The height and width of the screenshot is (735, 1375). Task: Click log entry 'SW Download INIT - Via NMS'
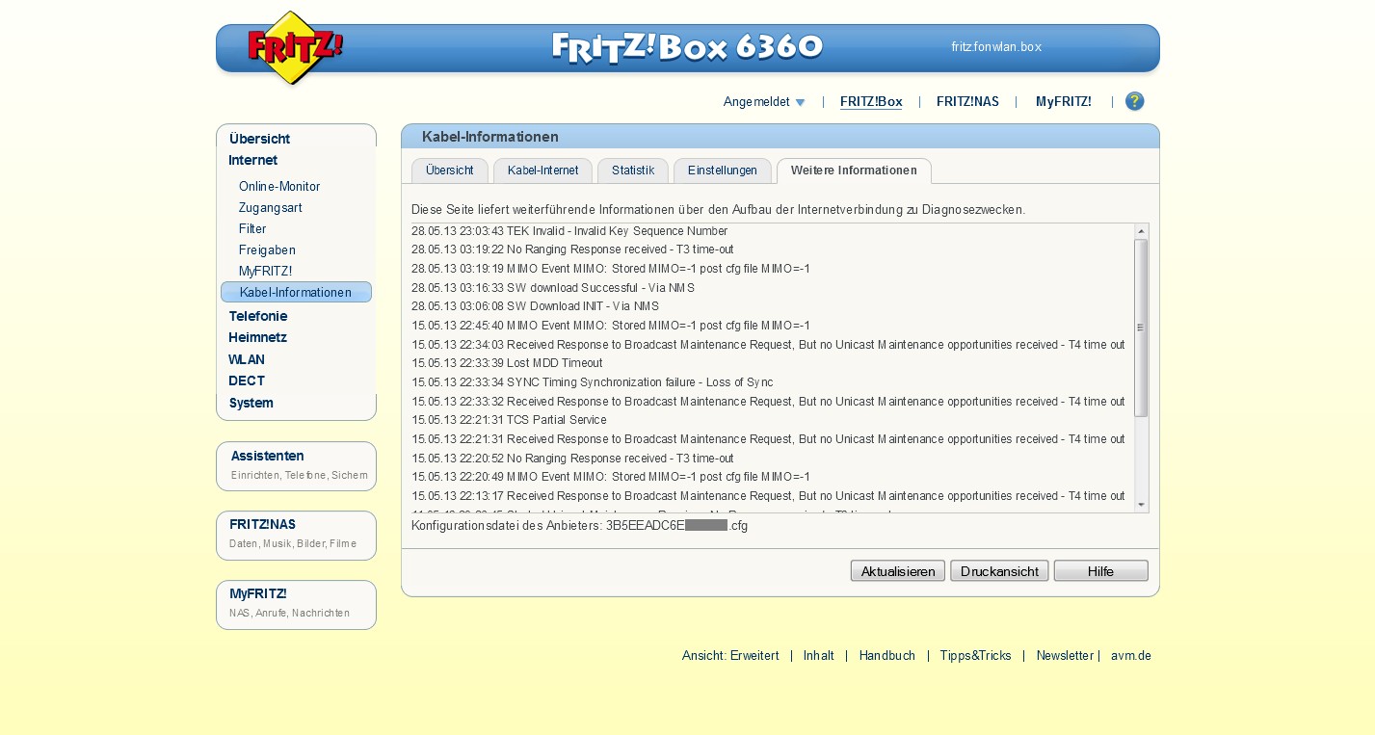pyautogui.click(x=535, y=306)
